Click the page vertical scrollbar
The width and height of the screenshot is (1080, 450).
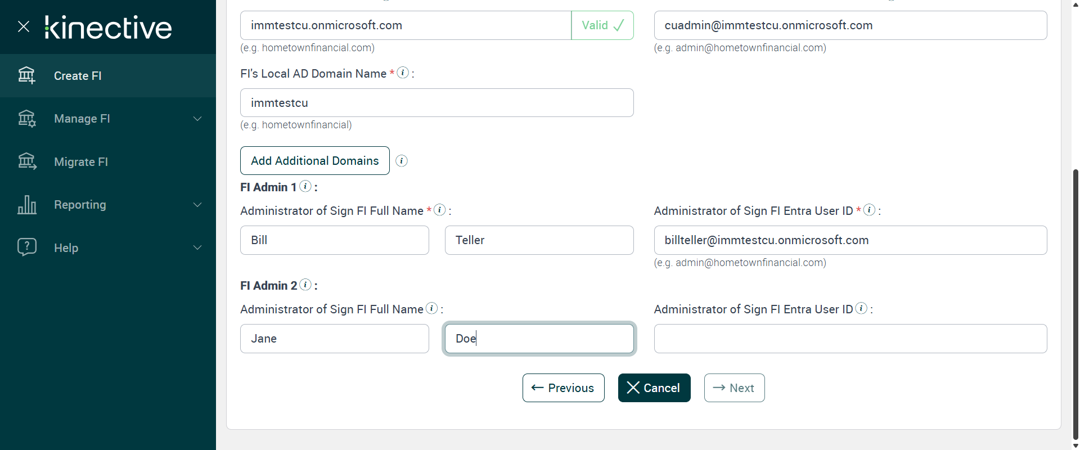[1075, 304]
